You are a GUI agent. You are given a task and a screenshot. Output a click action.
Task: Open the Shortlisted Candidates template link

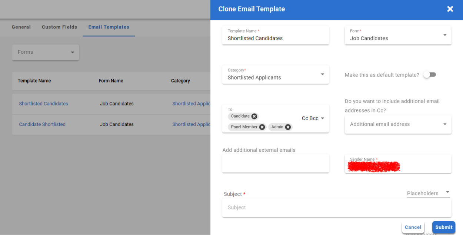pos(43,104)
